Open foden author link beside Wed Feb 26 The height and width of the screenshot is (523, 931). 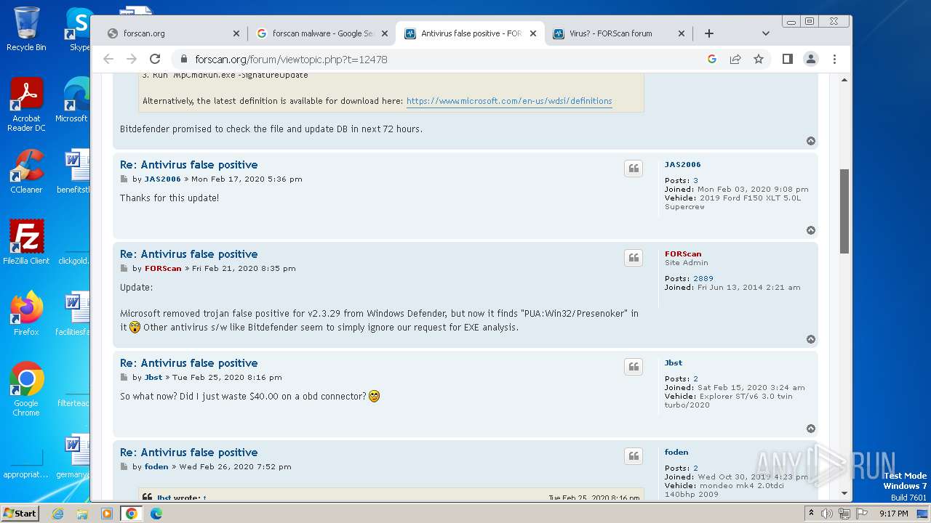pyautogui.click(x=156, y=466)
